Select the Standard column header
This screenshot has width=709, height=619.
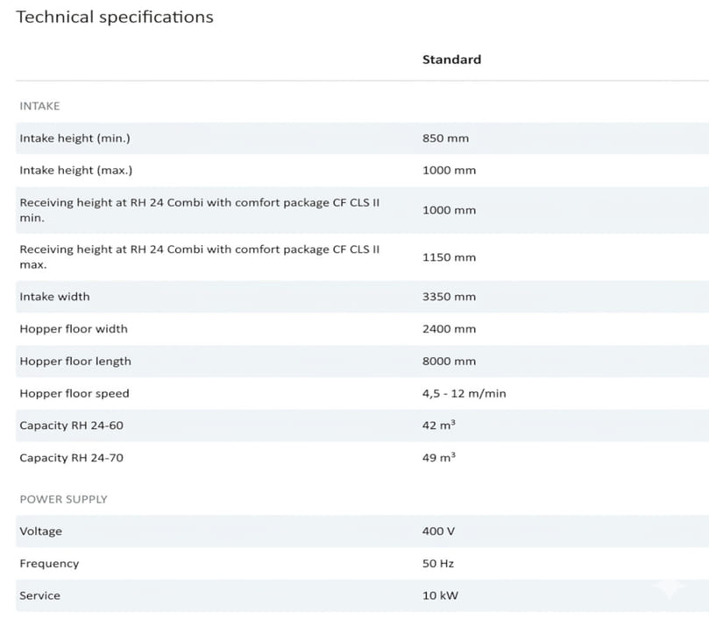pos(451,60)
